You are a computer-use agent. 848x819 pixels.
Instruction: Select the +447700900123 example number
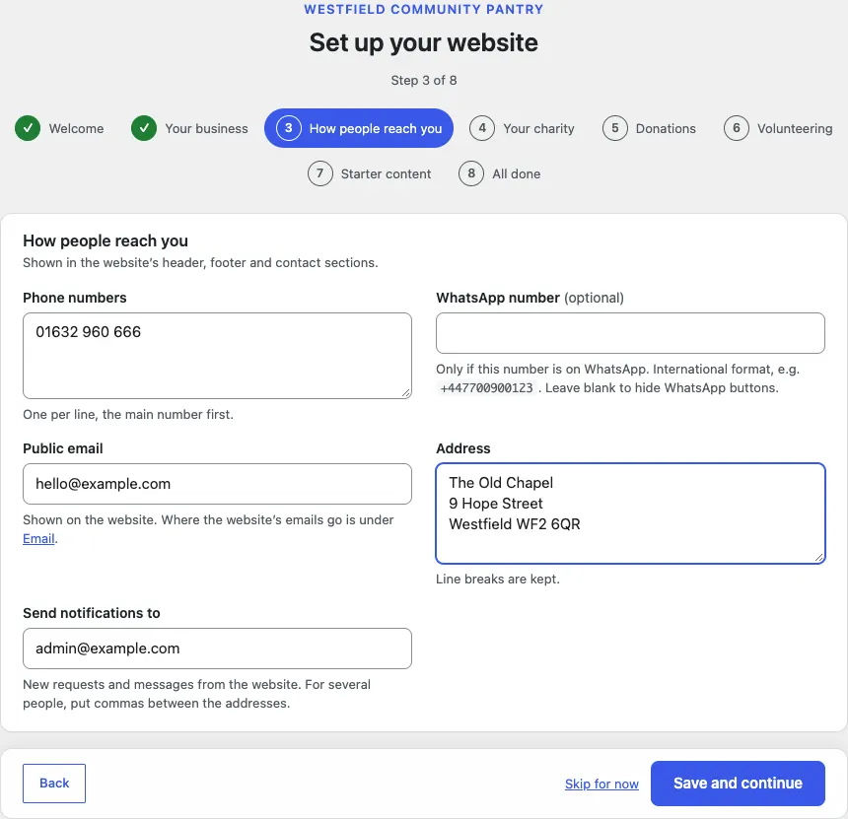(486, 387)
